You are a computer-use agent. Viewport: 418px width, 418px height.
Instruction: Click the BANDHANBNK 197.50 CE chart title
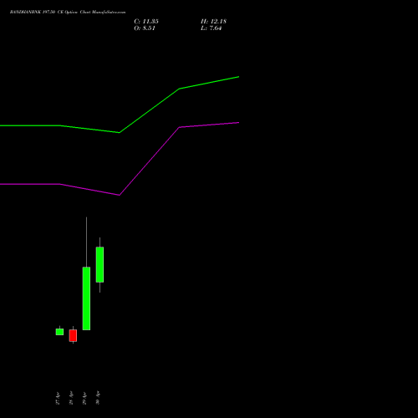coord(68,13)
